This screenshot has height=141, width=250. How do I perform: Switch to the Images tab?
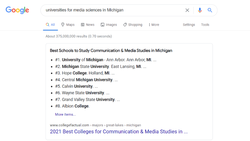coord(109,25)
